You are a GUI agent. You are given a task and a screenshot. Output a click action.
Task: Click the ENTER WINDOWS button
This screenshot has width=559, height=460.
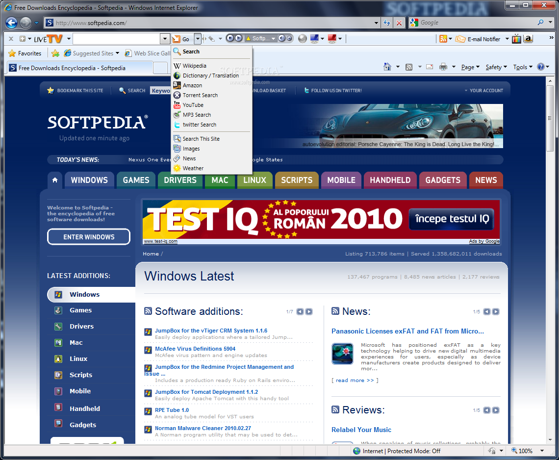pyautogui.click(x=89, y=237)
